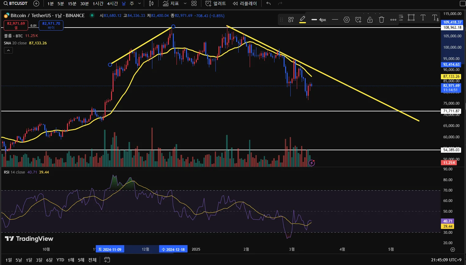Viewport: 466px width, 265px height.
Task: Click the 71,711.87 horizontal line price label
Action: [x=451, y=111]
